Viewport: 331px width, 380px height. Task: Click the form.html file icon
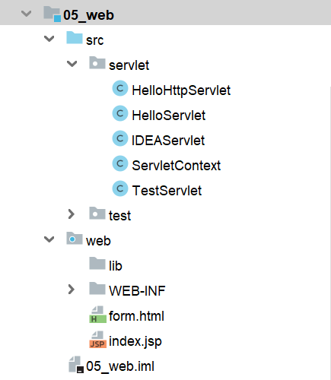pos(97,315)
